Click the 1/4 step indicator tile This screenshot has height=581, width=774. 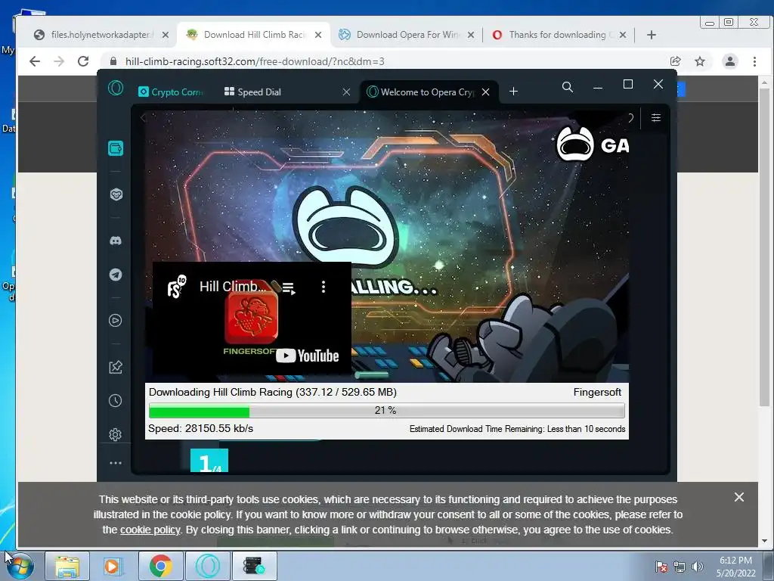point(209,461)
